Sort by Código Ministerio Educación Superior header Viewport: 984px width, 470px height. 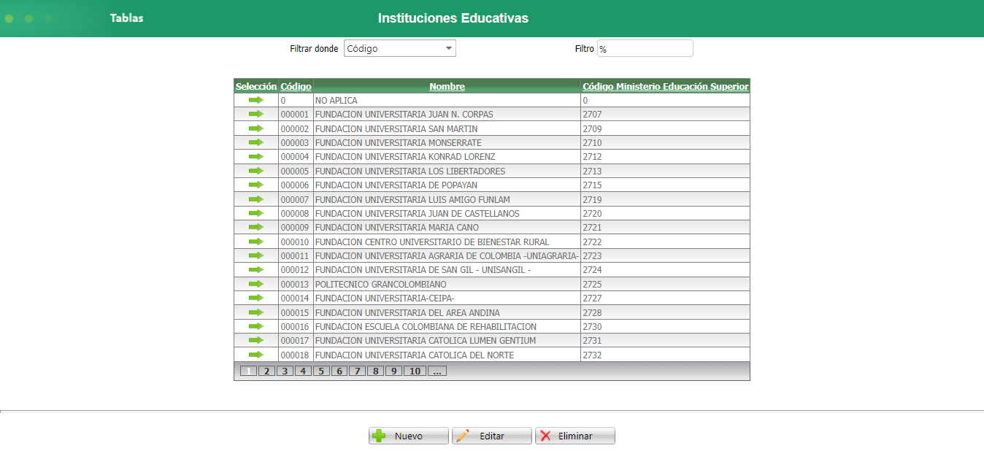(665, 86)
